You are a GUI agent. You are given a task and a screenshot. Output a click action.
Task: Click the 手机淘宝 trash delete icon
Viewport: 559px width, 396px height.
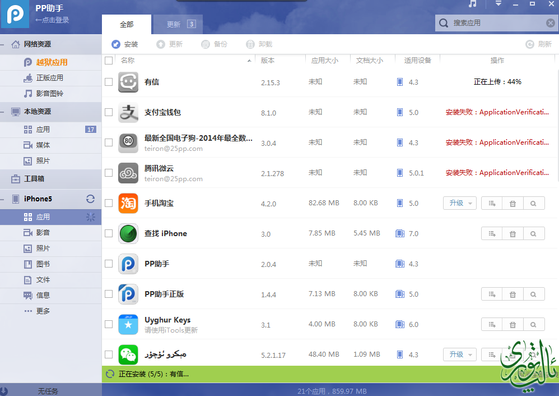click(513, 203)
